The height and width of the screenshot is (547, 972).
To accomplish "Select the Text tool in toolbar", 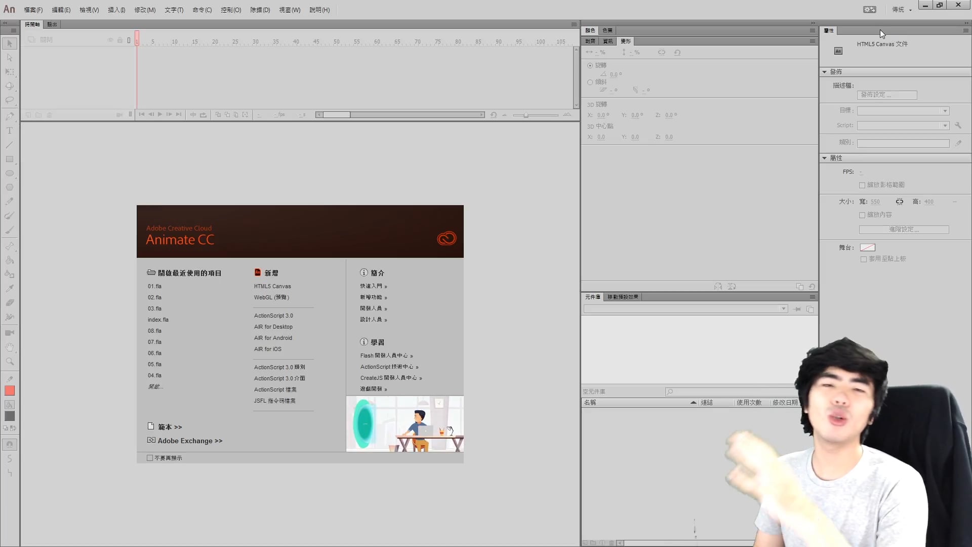I will click(9, 131).
